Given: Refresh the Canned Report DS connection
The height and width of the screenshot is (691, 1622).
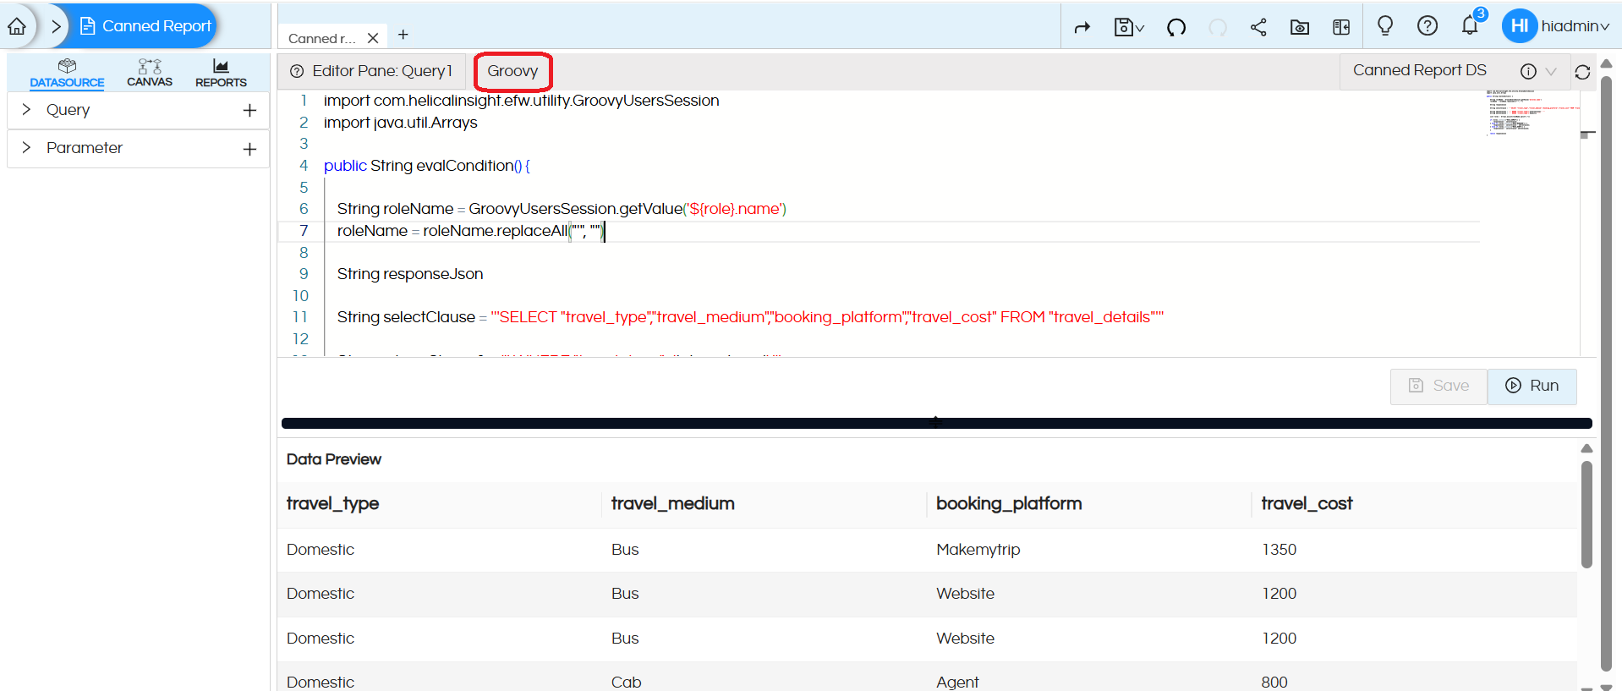Looking at the screenshot, I should [1583, 72].
